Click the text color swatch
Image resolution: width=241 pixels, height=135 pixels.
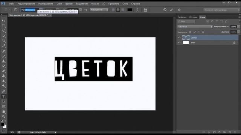(130, 10)
